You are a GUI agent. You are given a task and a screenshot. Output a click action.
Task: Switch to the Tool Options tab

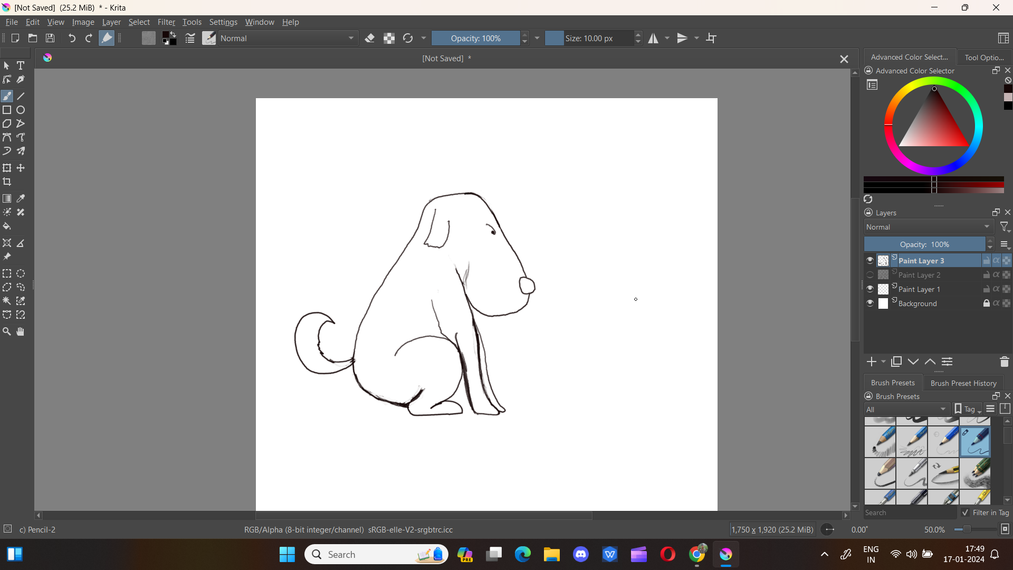point(983,57)
